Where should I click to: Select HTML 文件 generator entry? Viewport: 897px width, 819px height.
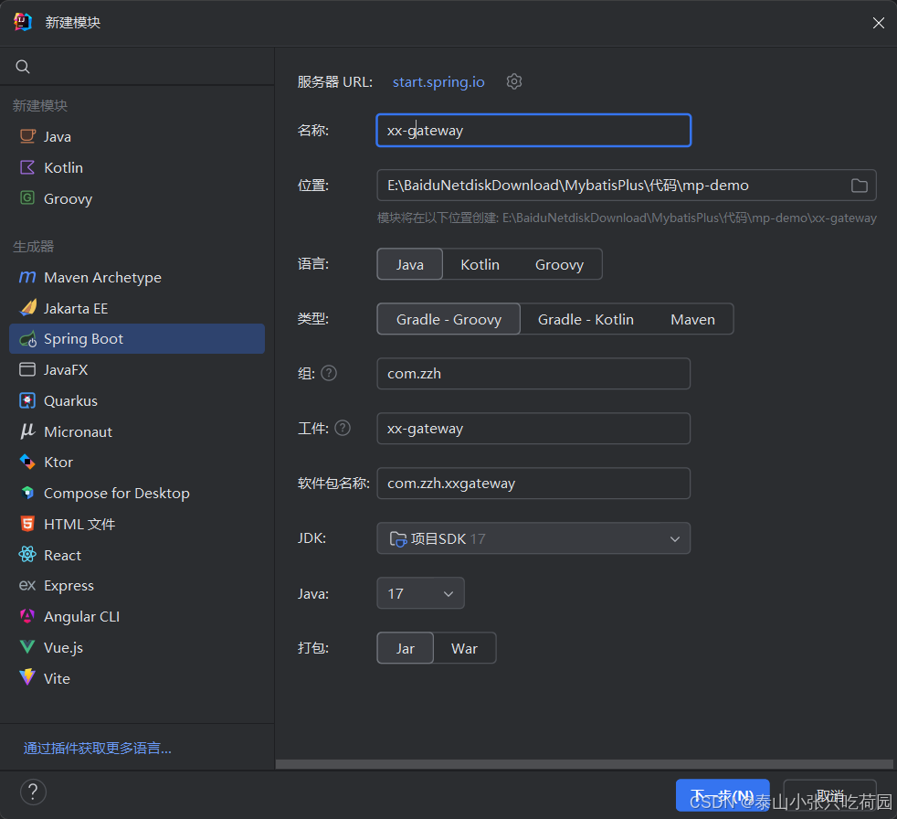[x=137, y=524]
